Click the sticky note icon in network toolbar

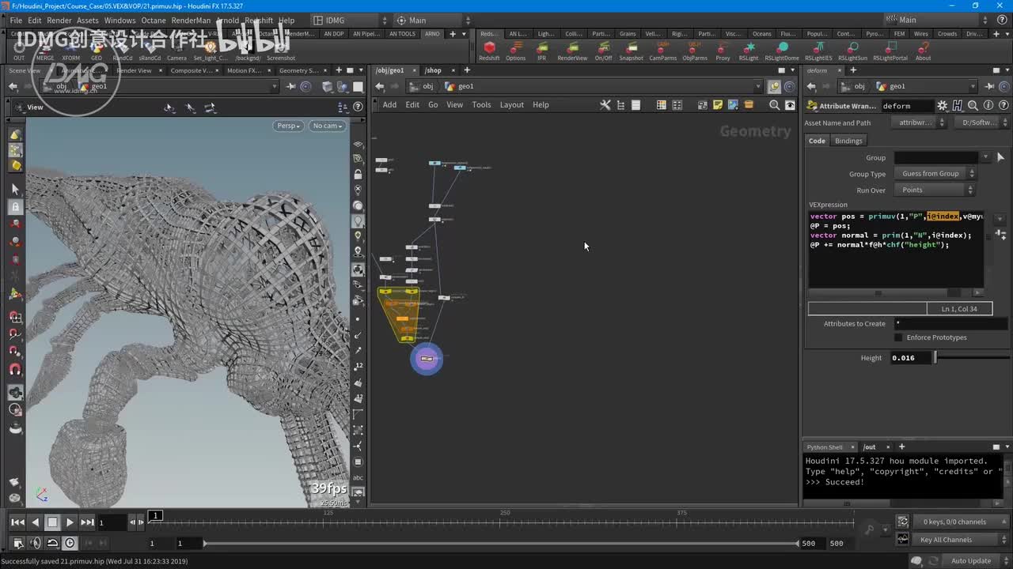tap(718, 105)
